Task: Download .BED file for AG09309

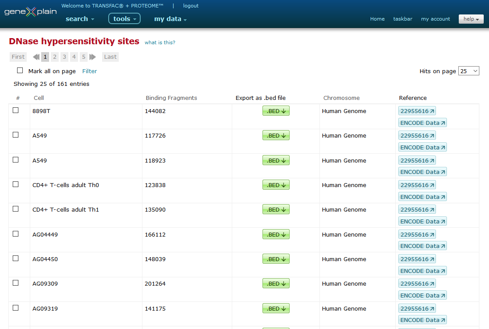Action: (x=276, y=284)
